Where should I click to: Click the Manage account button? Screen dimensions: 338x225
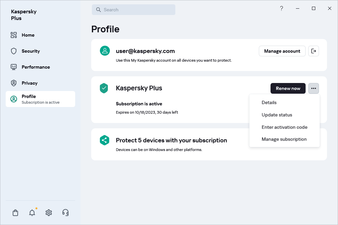[x=282, y=51]
